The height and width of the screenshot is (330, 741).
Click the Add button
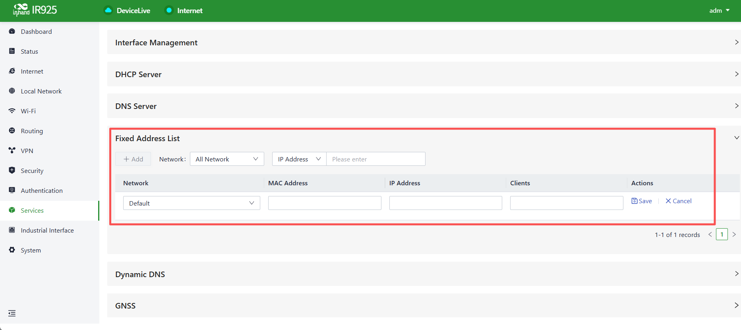pyautogui.click(x=133, y=159)
